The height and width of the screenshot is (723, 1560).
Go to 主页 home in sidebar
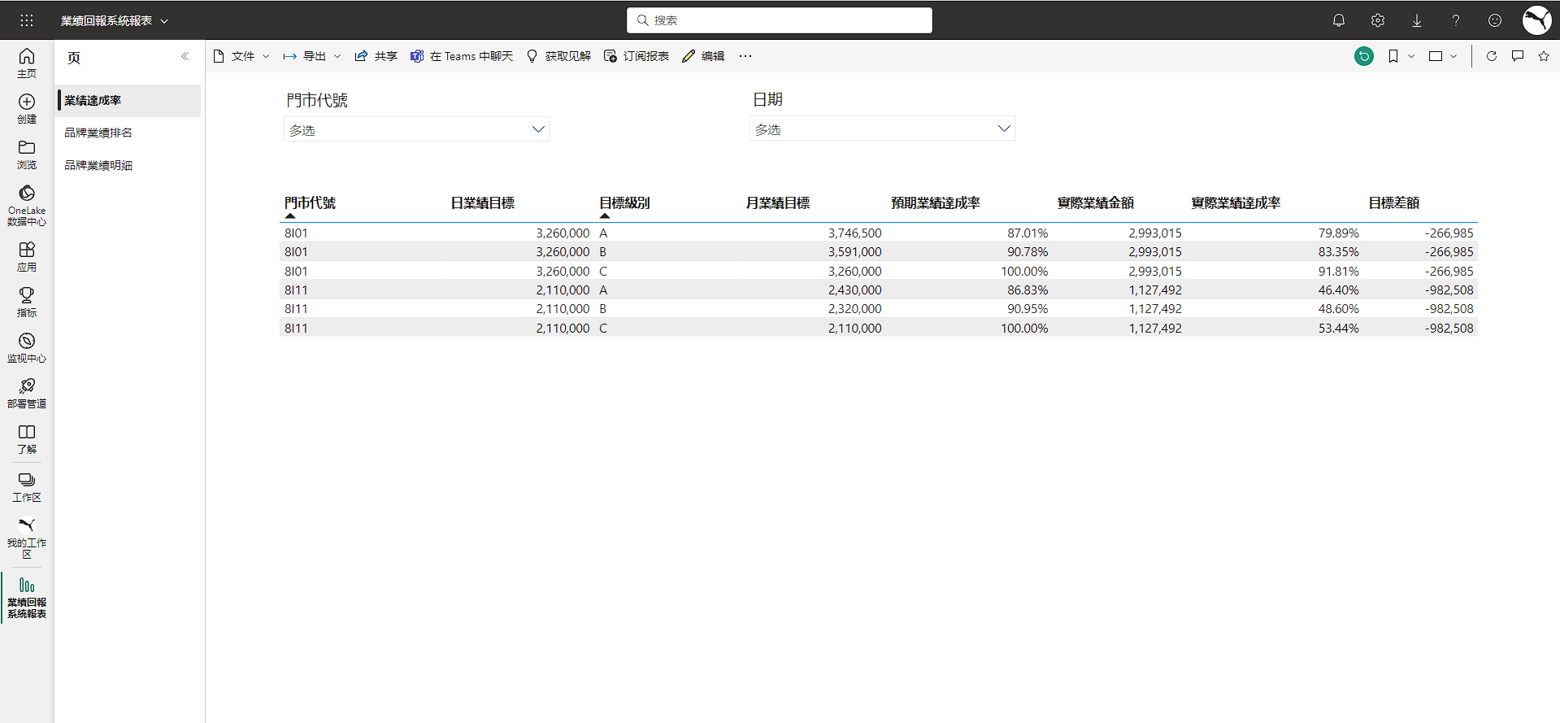pos(27,63)
